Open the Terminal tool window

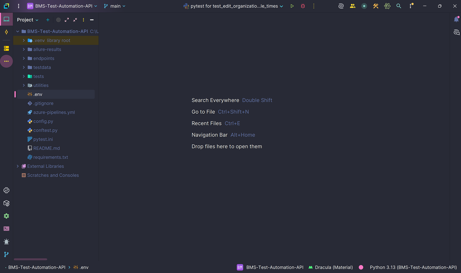click(6, 229)
